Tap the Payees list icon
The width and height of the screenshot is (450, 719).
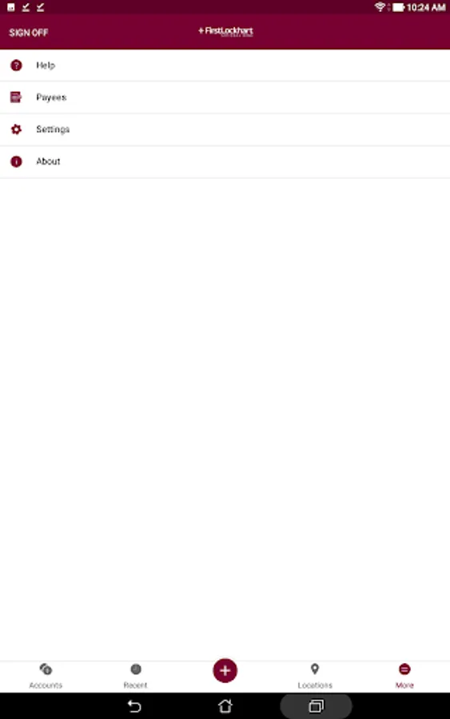click(x=16, y=97)
